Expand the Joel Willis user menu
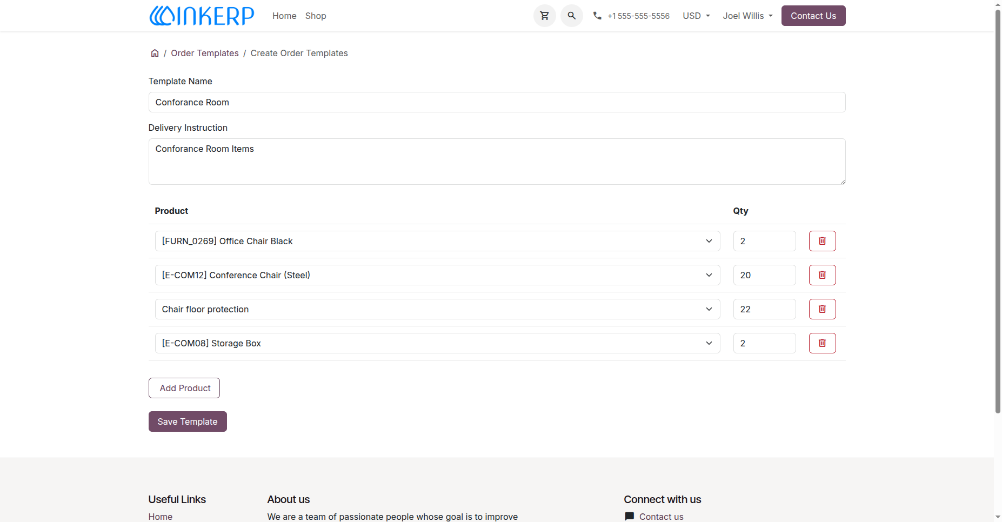 tap(747, 16)
